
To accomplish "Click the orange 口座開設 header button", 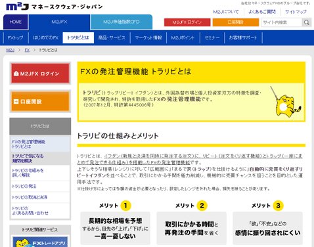I will (x=236, y=22).
